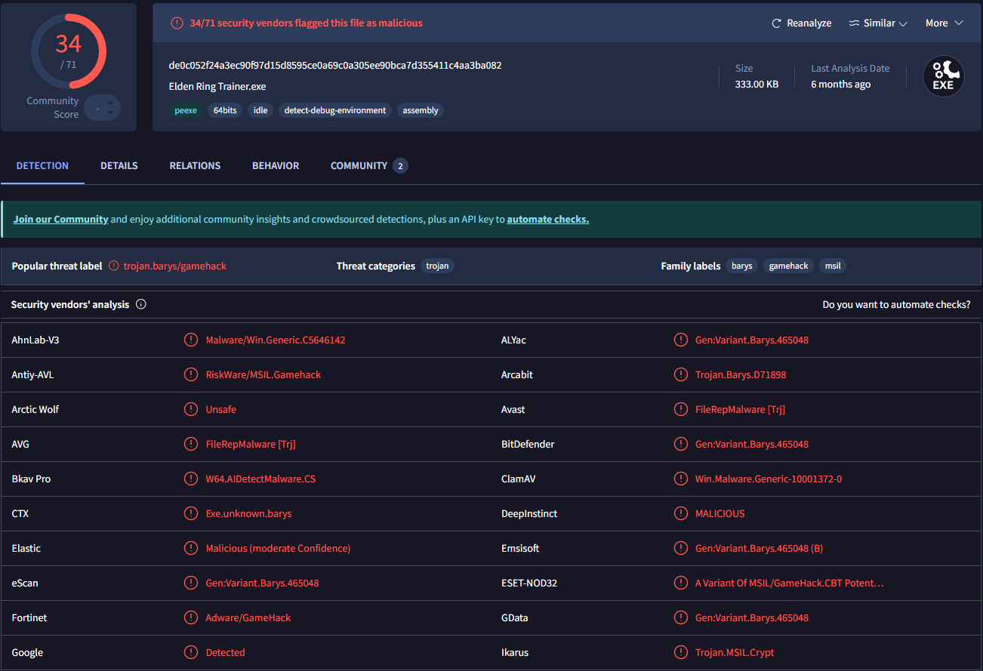Switch to the Details tab
This screenshot has height=671, width=983.
[119, 165]
